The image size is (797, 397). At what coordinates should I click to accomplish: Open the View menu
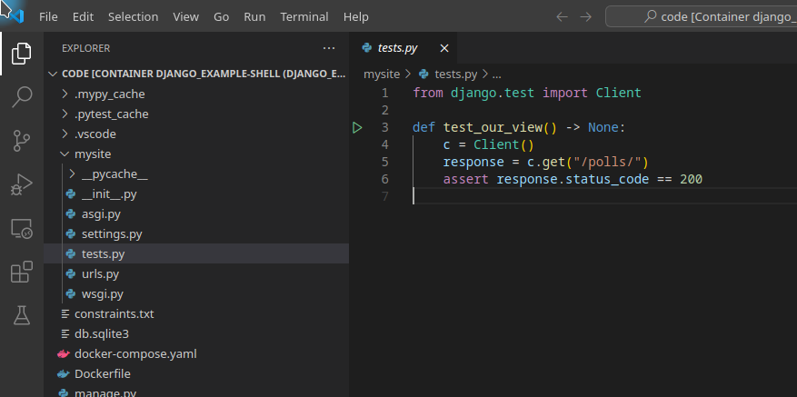(185, 16)
